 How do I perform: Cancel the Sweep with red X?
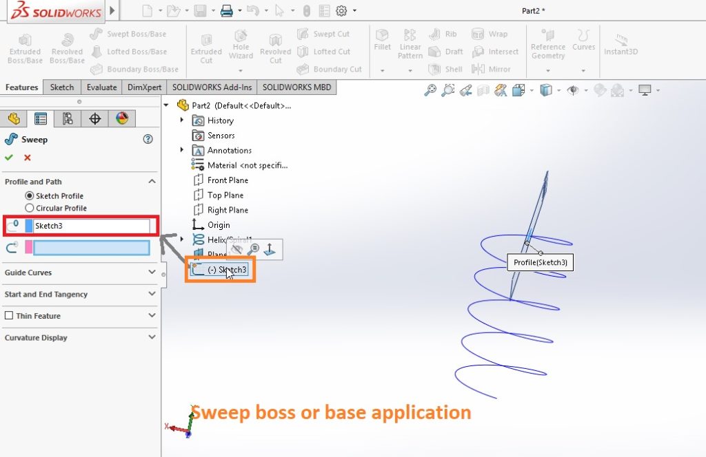(28, 158)
